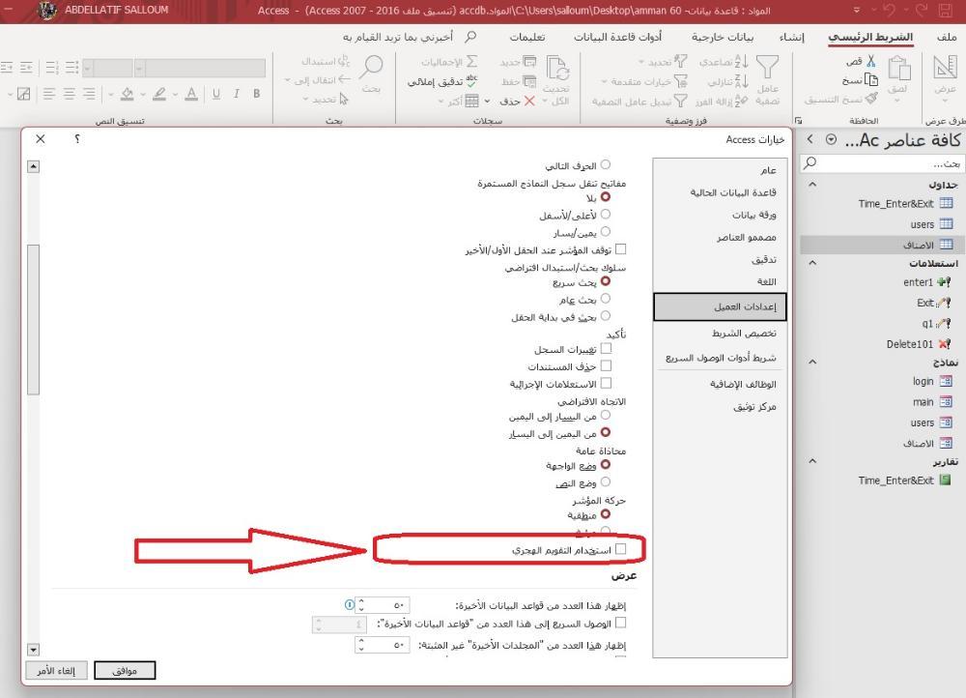966x698 pixels.
Task: Check the توقف المؤشر عند الحقل الأول/الأخير box
Action: pyautogui.click(x=621, y=249)
